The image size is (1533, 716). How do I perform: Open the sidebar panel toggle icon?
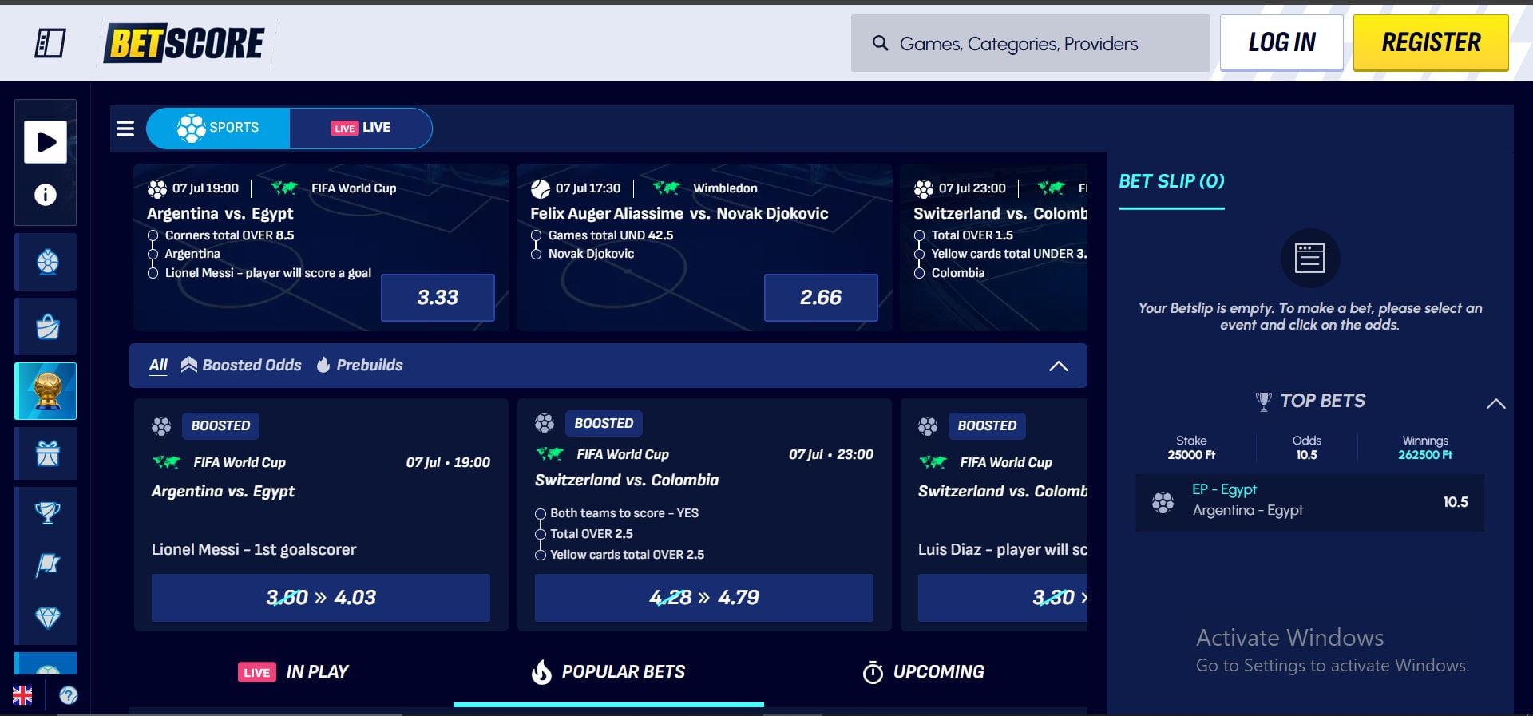point(50,43)
